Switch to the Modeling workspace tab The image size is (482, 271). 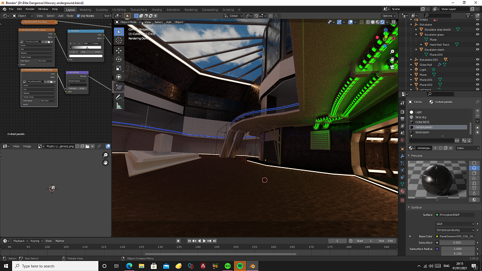tap(85, 10)
